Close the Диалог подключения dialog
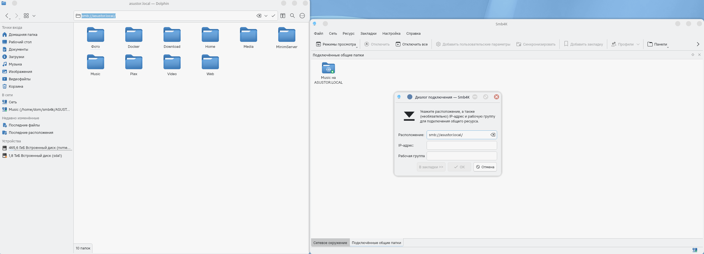This screenshot has width=704, height=254. [497, 97]
